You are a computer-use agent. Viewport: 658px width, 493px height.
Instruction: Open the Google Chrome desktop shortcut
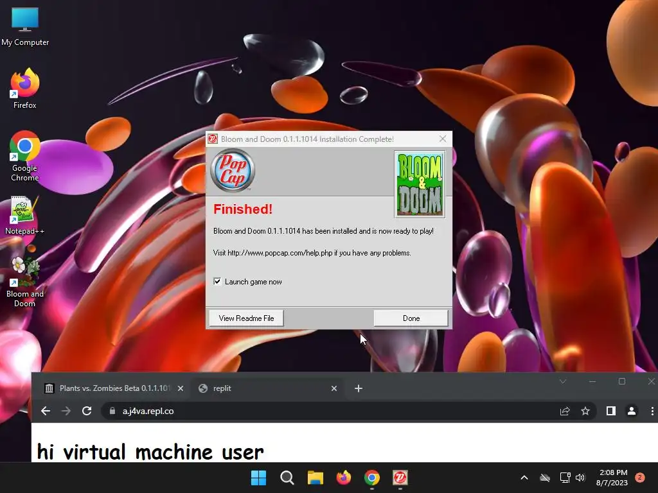25,156
